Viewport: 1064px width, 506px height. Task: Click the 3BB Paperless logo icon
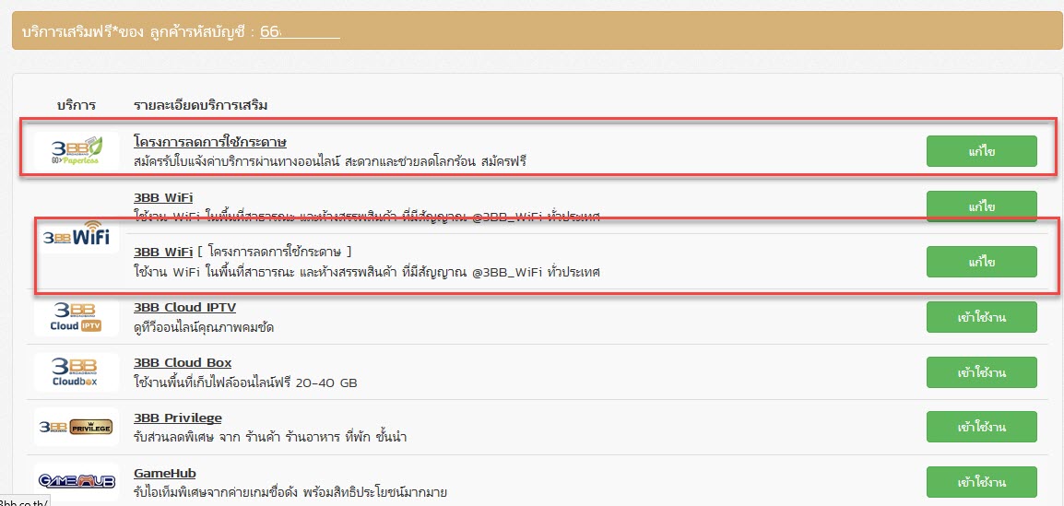pos(77,151)
